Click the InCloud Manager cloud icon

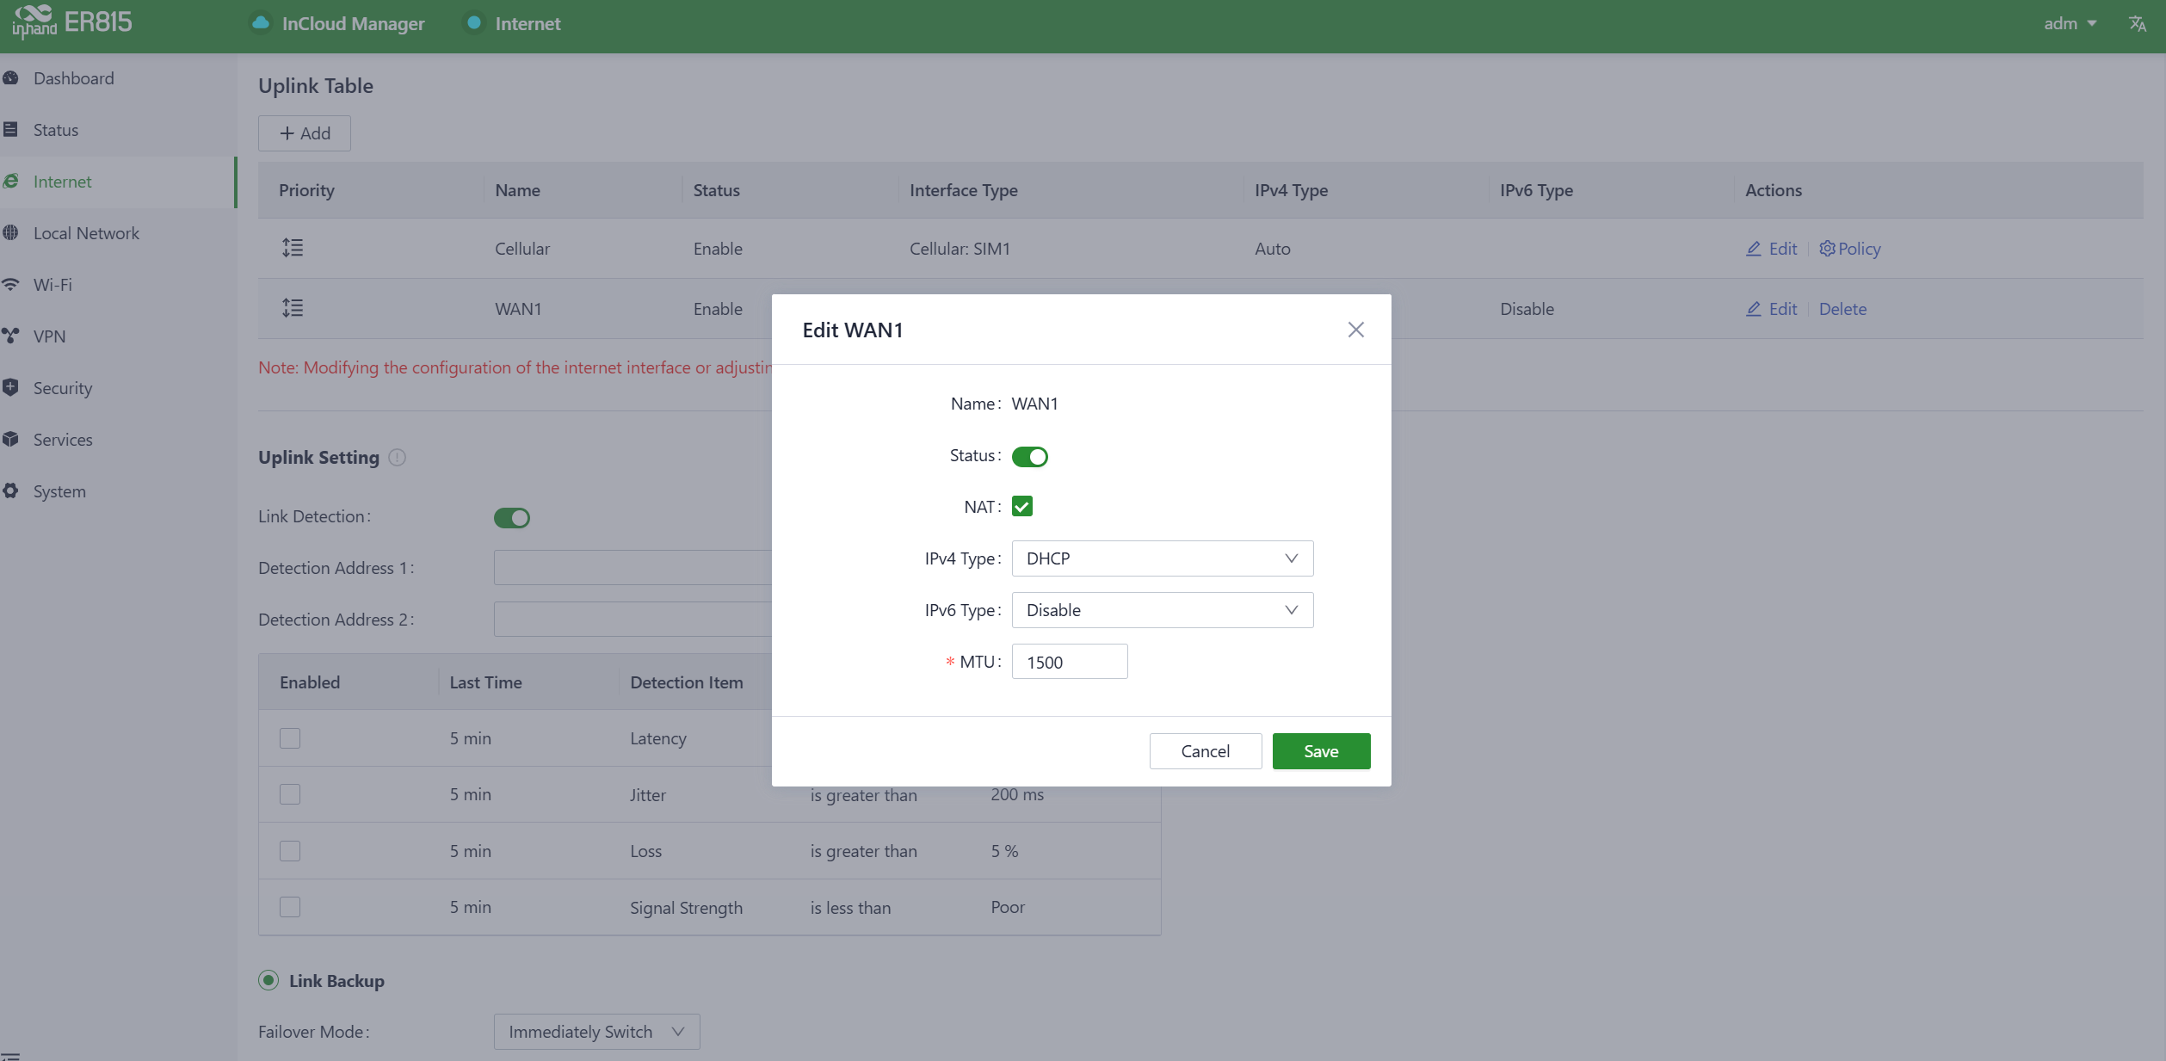coord(260,23)
